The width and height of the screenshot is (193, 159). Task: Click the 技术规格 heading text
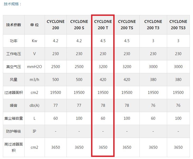12,4
